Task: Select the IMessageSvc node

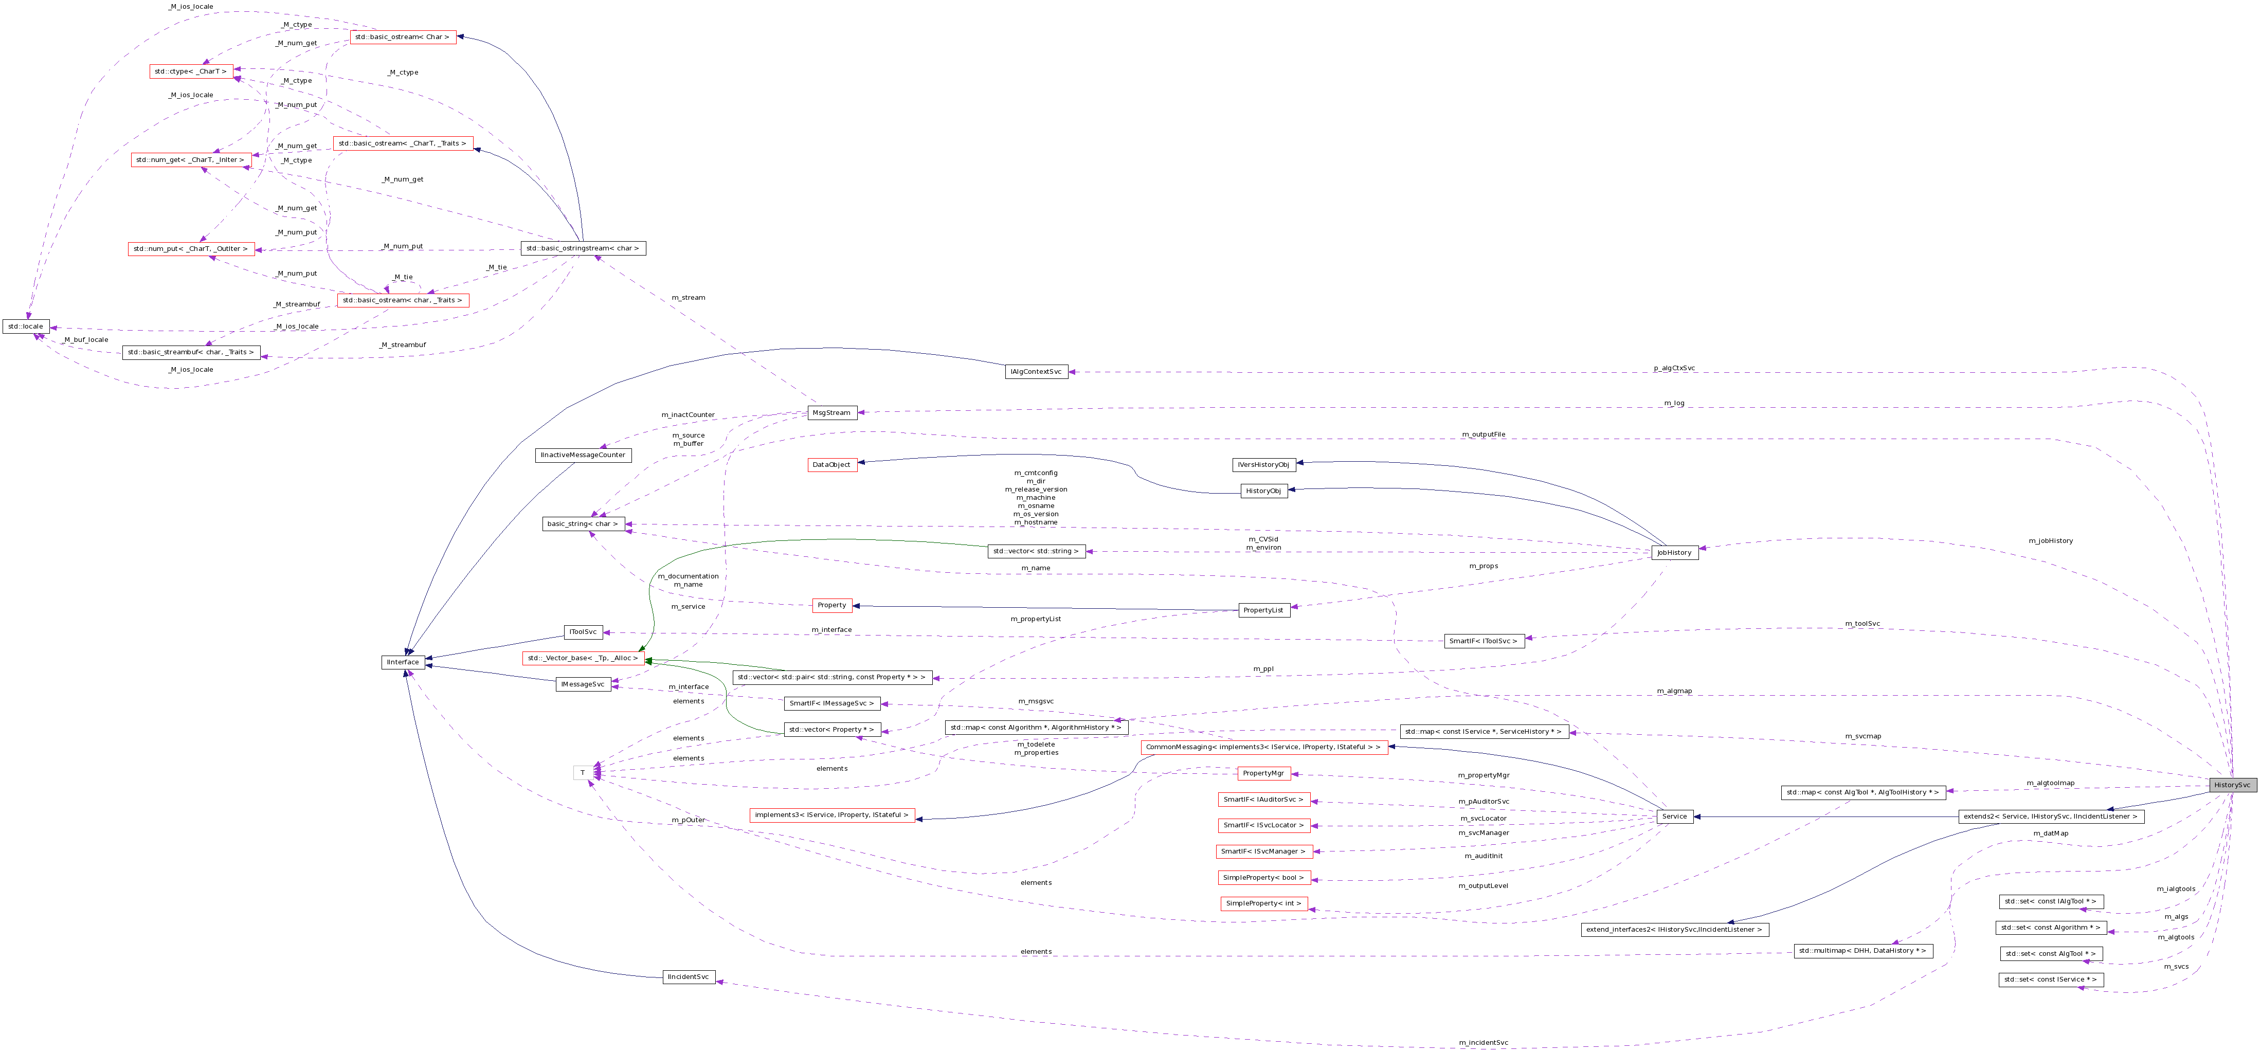Action: click(x=583, y=683)
